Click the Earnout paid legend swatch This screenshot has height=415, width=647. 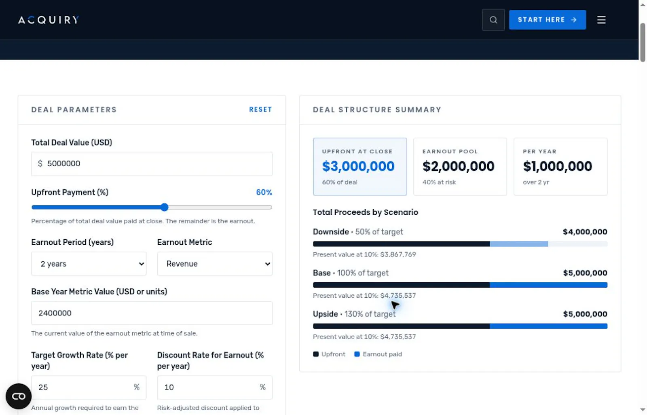point(357,354)
